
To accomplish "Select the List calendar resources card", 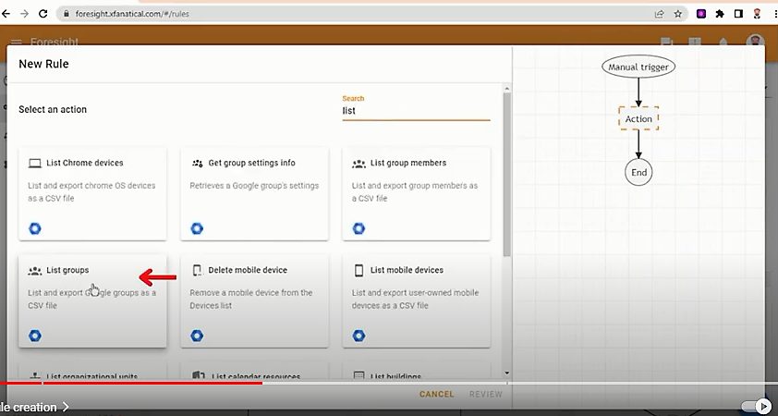I will [254, 372].
